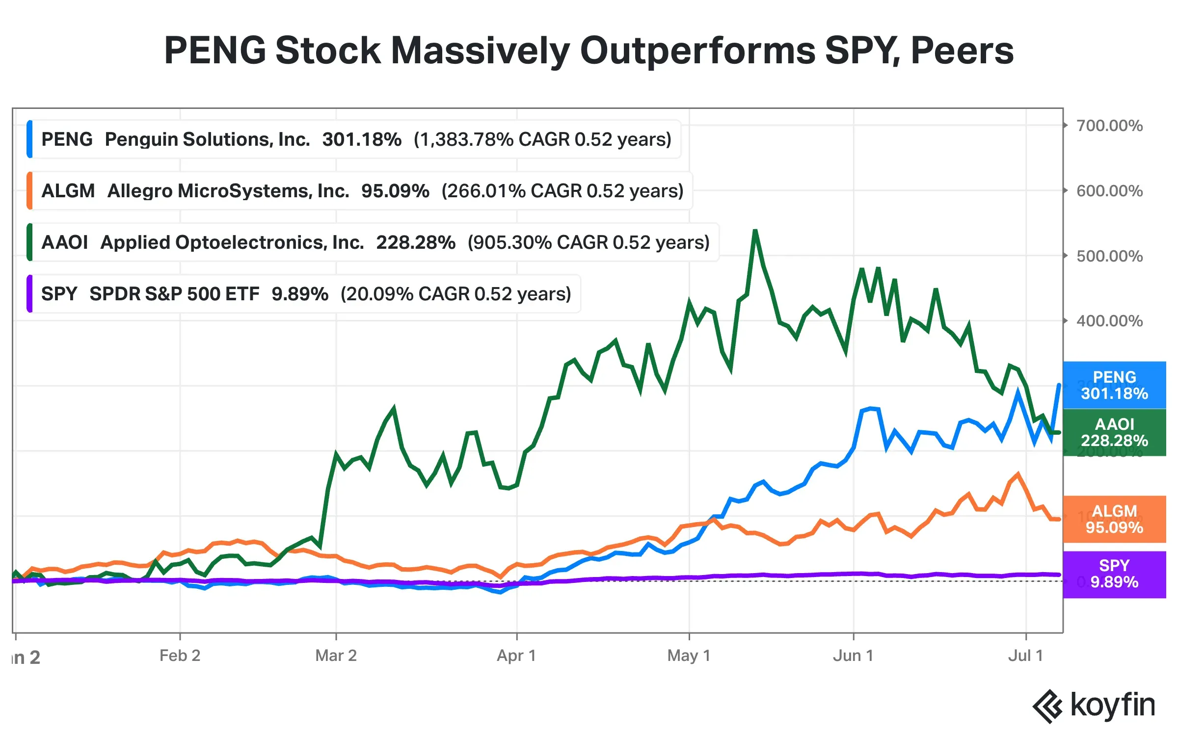The width and height of the screenshot is (1178, 736).
Task: Click the purple SPY 9.89% value tag
Action: click(1114, 574)
